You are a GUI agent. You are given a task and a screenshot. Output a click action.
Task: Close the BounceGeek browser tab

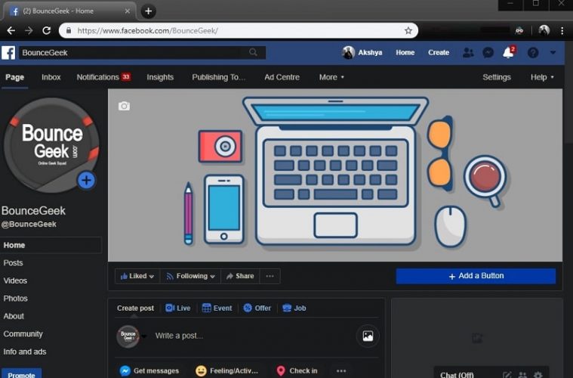pyautogui.click(x=127, y=11)
